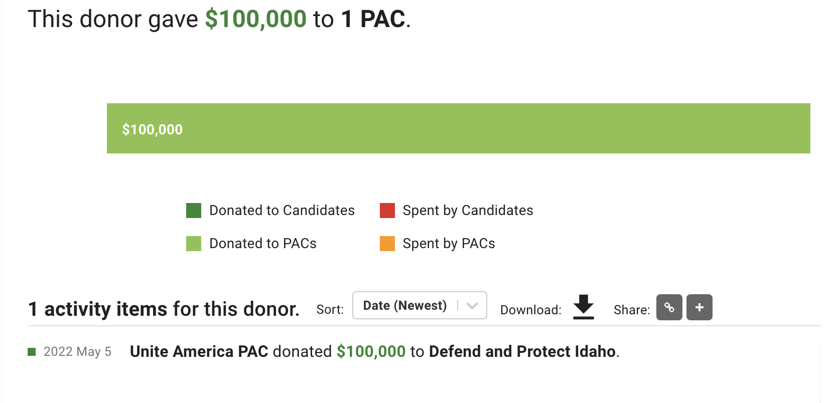
Task: Open more share options plus icon
Action: [x=700, y=307]
